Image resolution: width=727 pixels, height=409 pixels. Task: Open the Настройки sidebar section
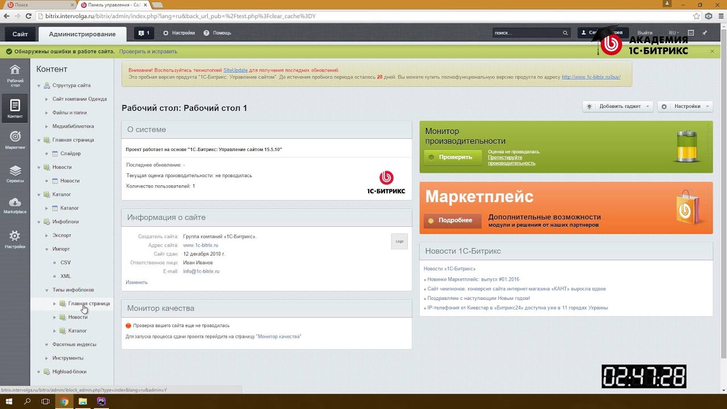(15, 239)
